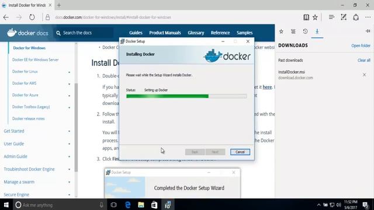This screenshot has width=374, height=210.
Task: Expand Admin Guide section arrow
Action: click(x=69, y=157)
